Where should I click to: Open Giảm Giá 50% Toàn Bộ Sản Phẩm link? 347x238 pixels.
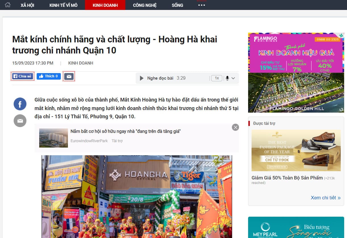(287, 178)
